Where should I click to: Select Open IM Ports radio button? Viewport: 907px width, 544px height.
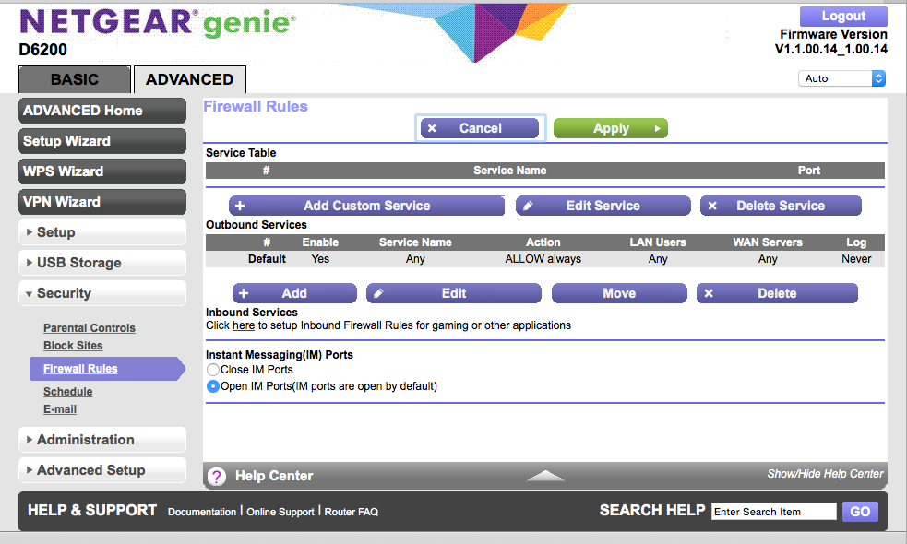213,386
